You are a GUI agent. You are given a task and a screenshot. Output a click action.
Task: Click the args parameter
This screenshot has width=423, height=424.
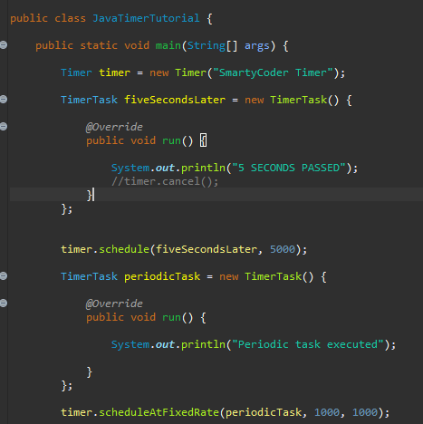[x=257, y=46]
